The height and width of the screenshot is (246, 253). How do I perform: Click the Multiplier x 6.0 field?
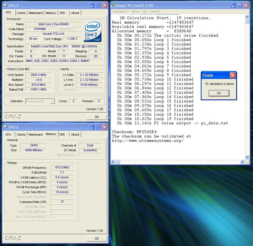(38, 80)
